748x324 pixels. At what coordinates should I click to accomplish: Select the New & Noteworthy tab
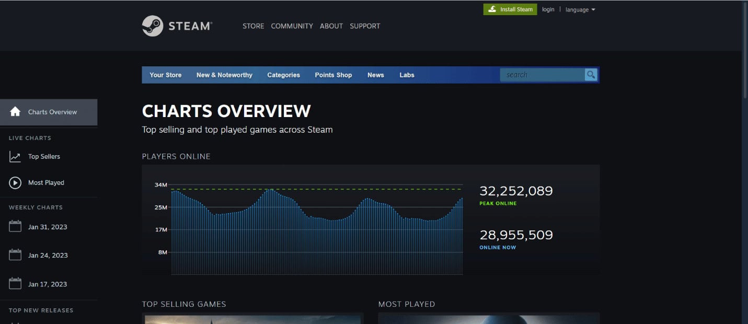click(x=224, y=75)
